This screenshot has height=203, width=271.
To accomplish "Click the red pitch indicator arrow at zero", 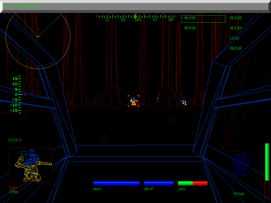I will (25, 94).
